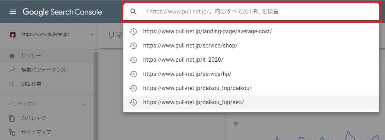The height and width of the screenshot is (140, 385).
Task: Select the it_2020 URL suggestion
Action: (x=251, y=60)
